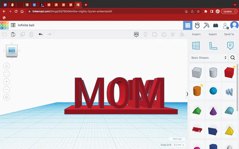The width and height of the screenshot is (239, 149).
Task: Click the Tinkercad logo
Action: pyautogui.click(x=4, y=25)
